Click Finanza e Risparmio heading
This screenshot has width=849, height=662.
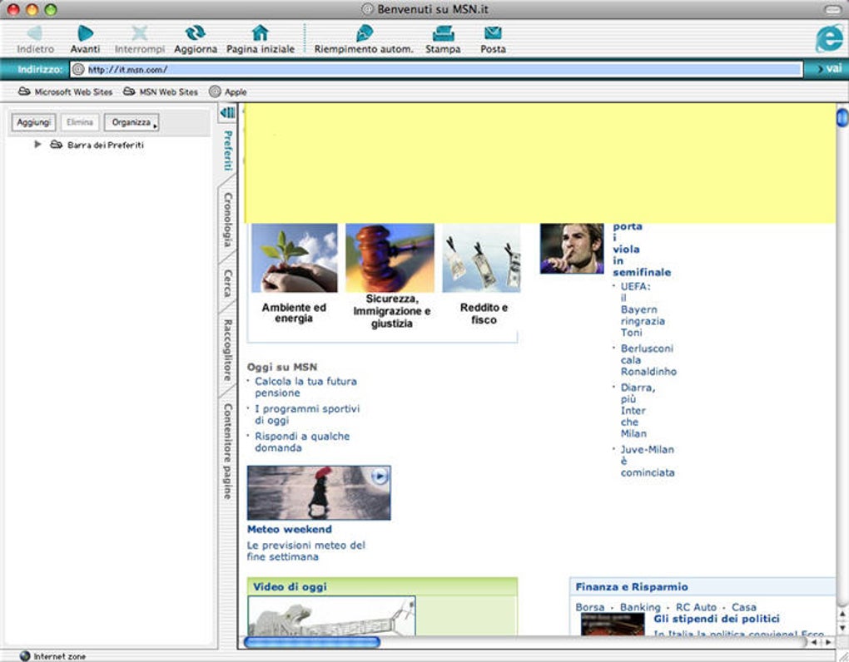(631, 586)
